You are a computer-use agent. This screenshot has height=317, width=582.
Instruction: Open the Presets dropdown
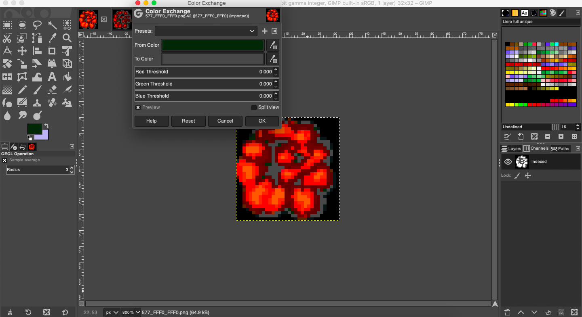tap(206, 31)
